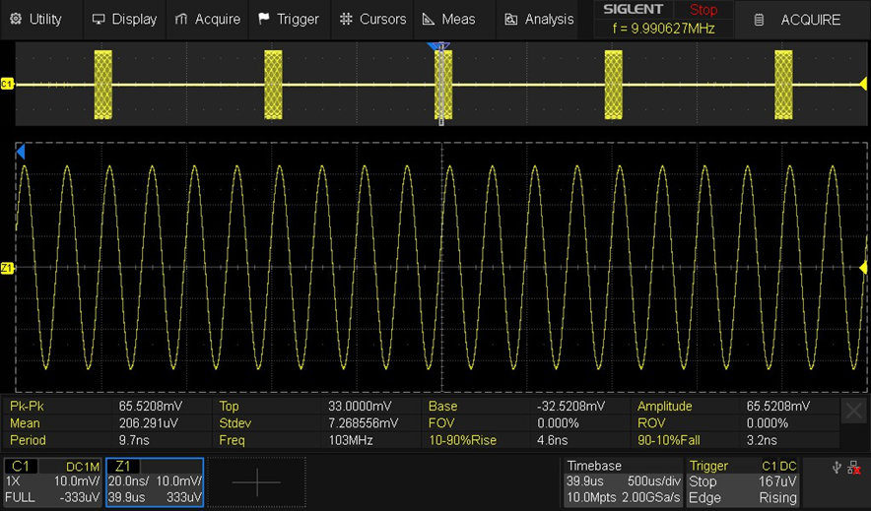871x511 pixels.
Task: Click the plus box to add a channel
Action: point(257,481)
